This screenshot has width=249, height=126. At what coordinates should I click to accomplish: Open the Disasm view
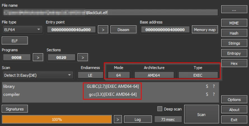click(123, 30)
